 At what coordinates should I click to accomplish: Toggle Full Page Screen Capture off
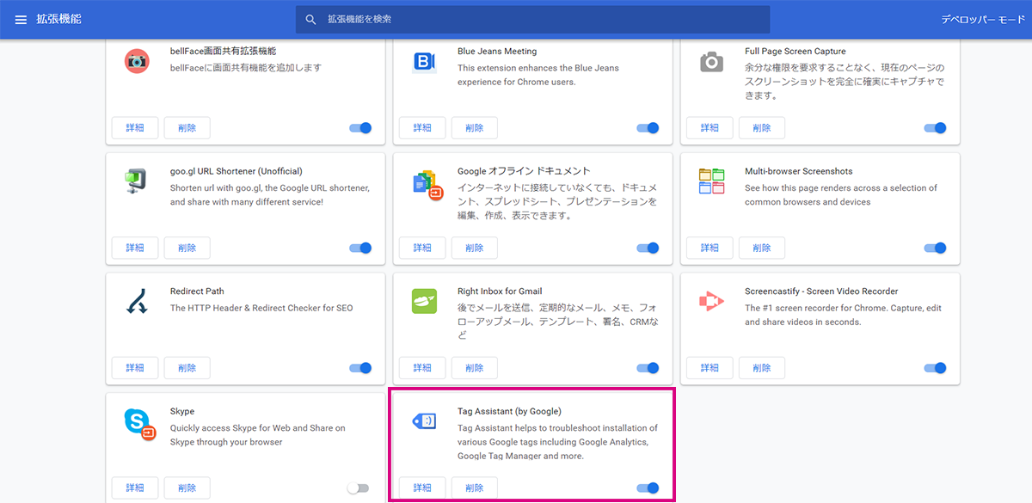tap(935, 128)
